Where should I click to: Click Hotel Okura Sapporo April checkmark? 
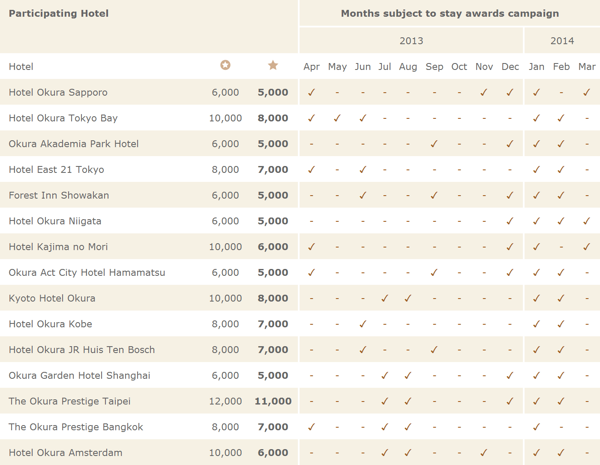tap(312, 92)
